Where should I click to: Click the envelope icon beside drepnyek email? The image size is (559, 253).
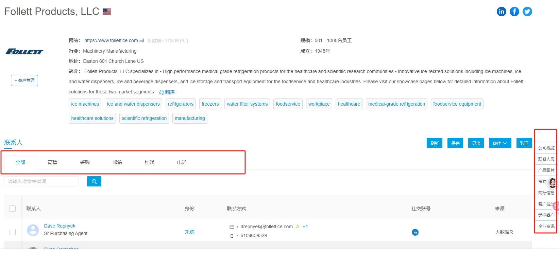pyautogui.click(x=232, y=227)
